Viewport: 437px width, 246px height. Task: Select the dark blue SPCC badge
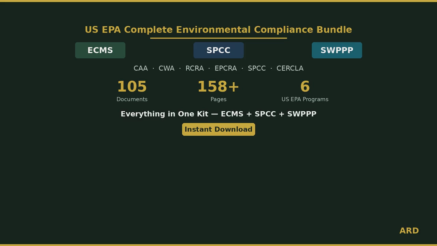pos(218,50)
